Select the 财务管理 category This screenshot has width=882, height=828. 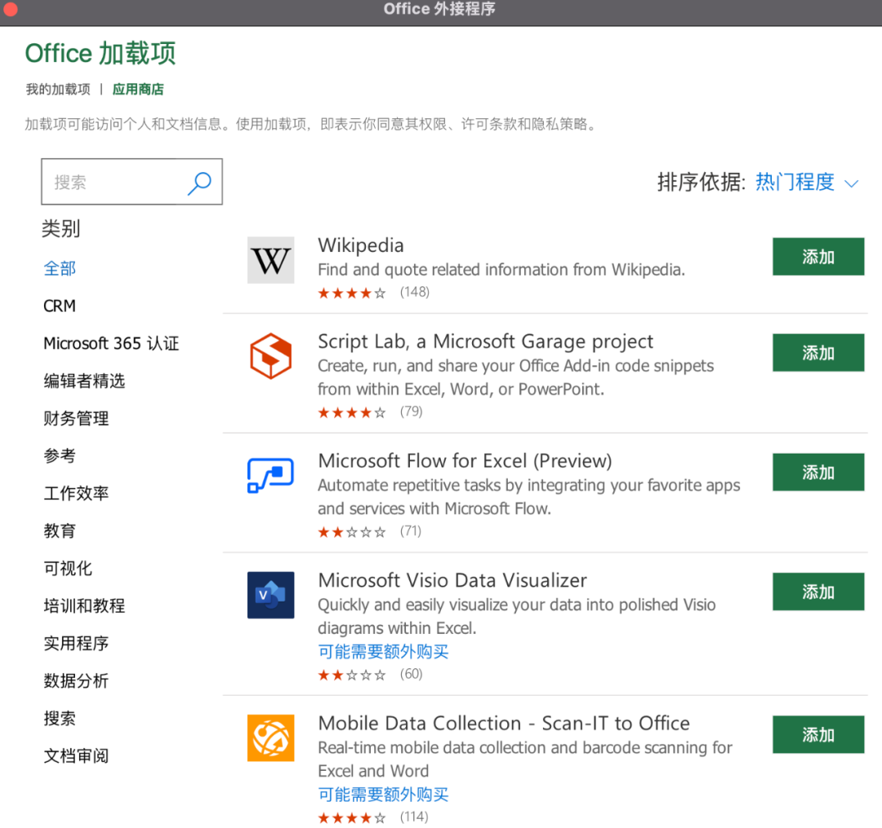click(x=76, y=418)
